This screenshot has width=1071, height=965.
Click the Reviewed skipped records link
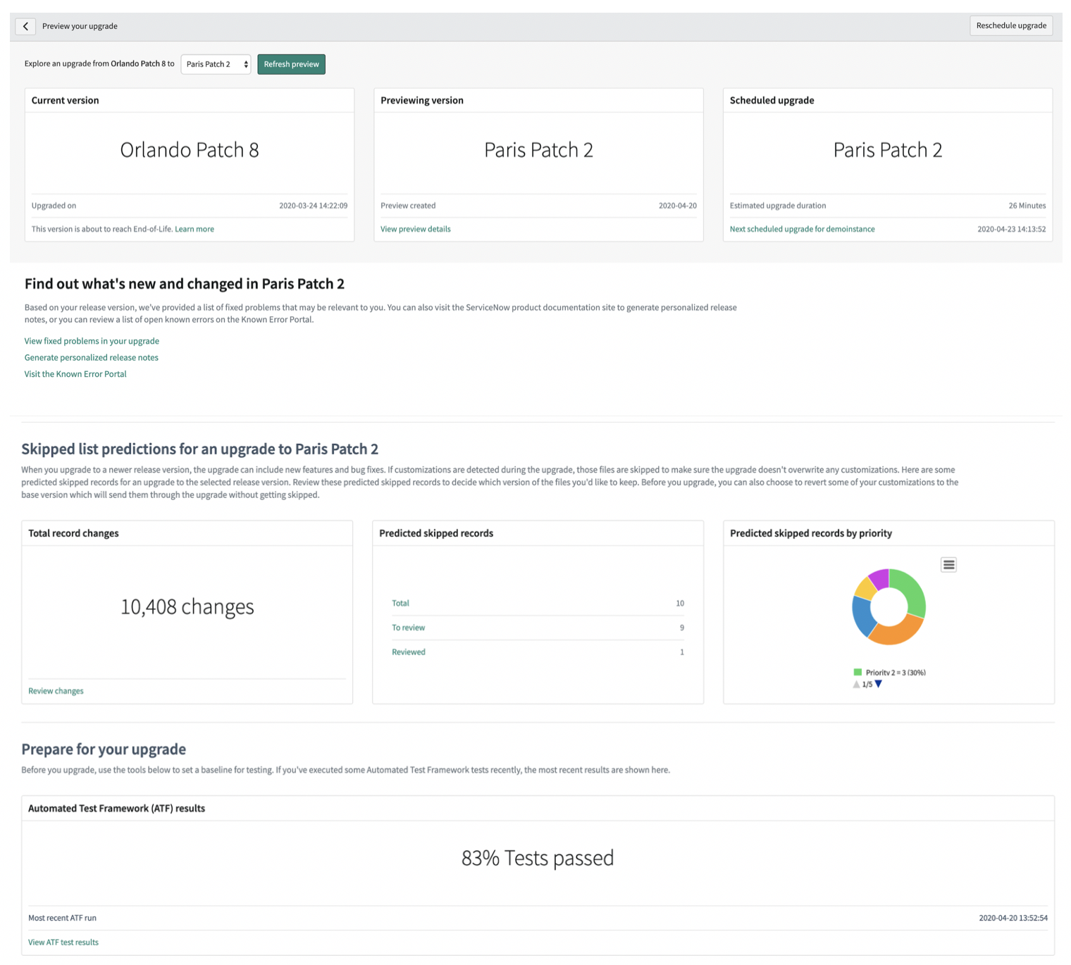coord(409,652)
